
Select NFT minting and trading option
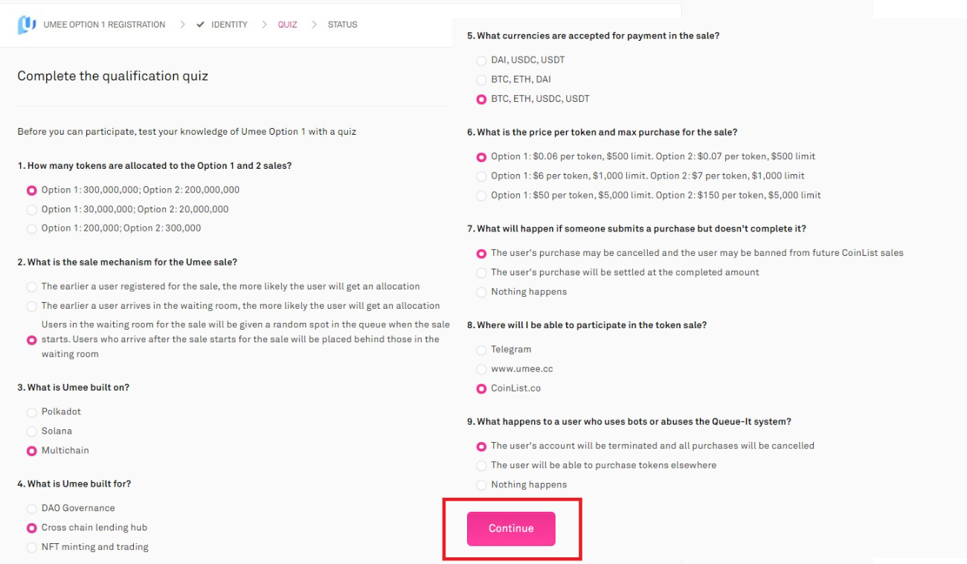tap(31, 548)
